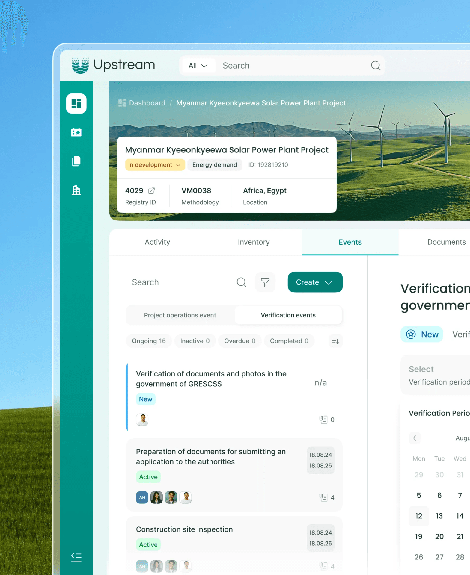Open Construction site inspection event card
The width and height of the screenshot is (470, 575).
pyautogui.click(x=234, y=546)
